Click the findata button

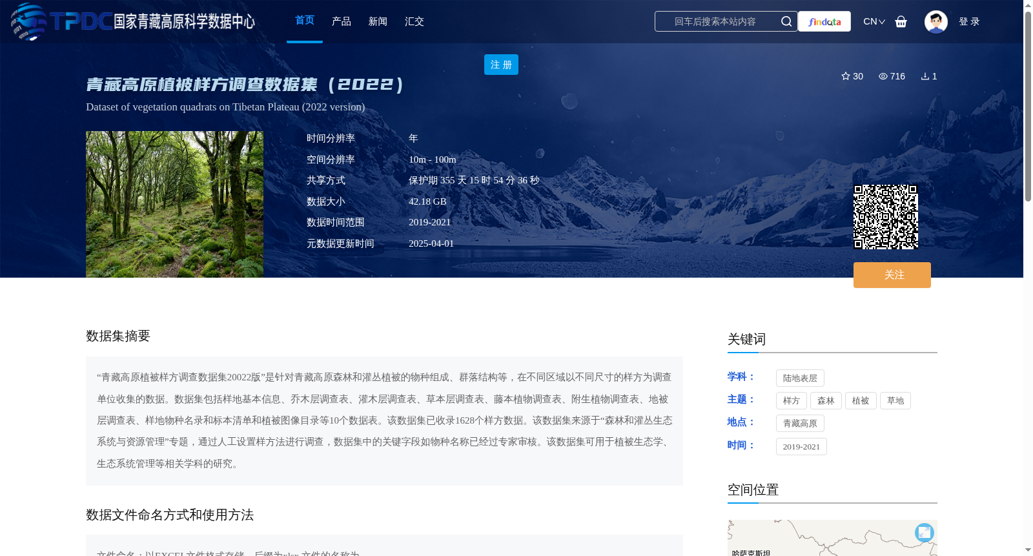click(x=824, y=21)
